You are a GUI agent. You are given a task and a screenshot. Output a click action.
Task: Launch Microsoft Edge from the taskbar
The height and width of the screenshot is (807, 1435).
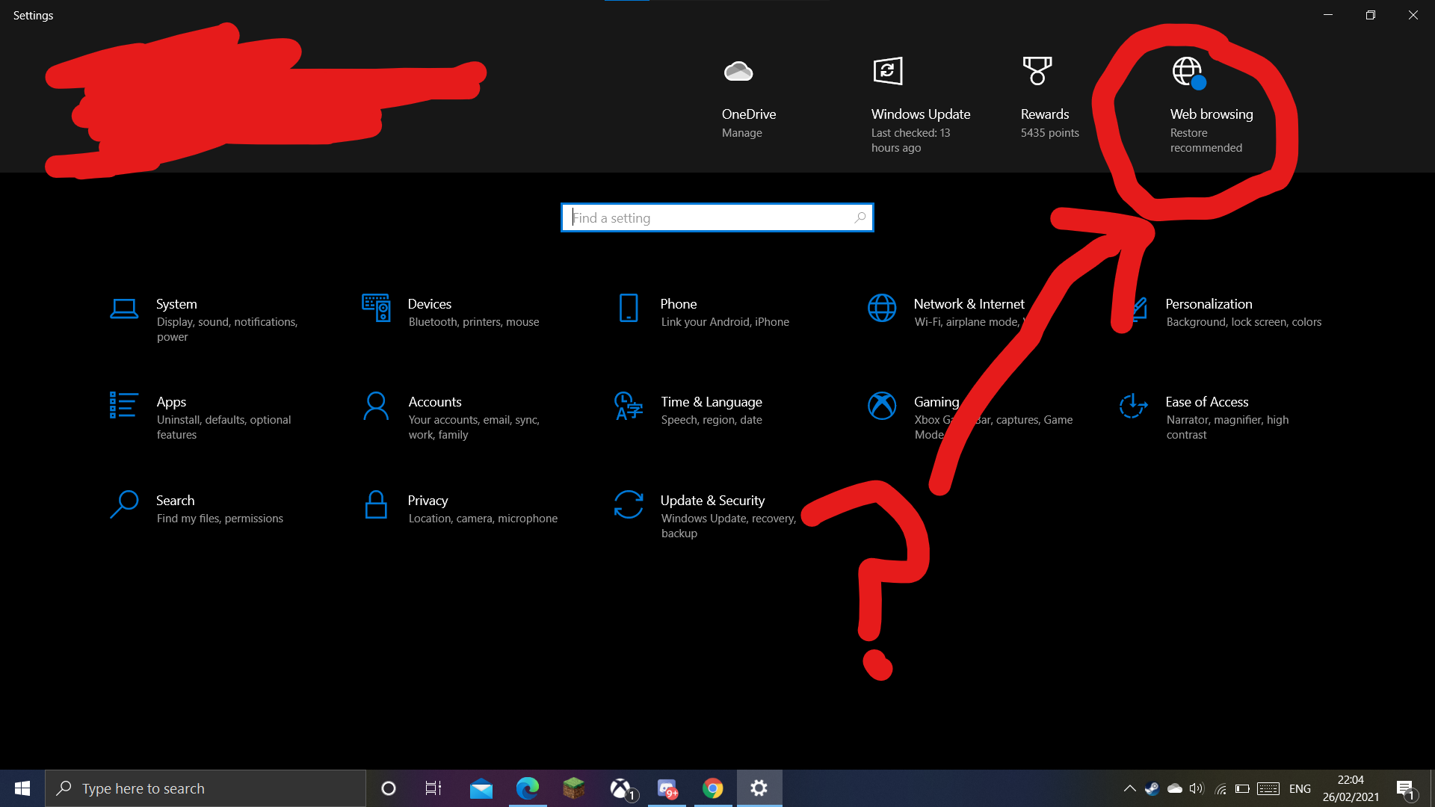coord(528,788)
